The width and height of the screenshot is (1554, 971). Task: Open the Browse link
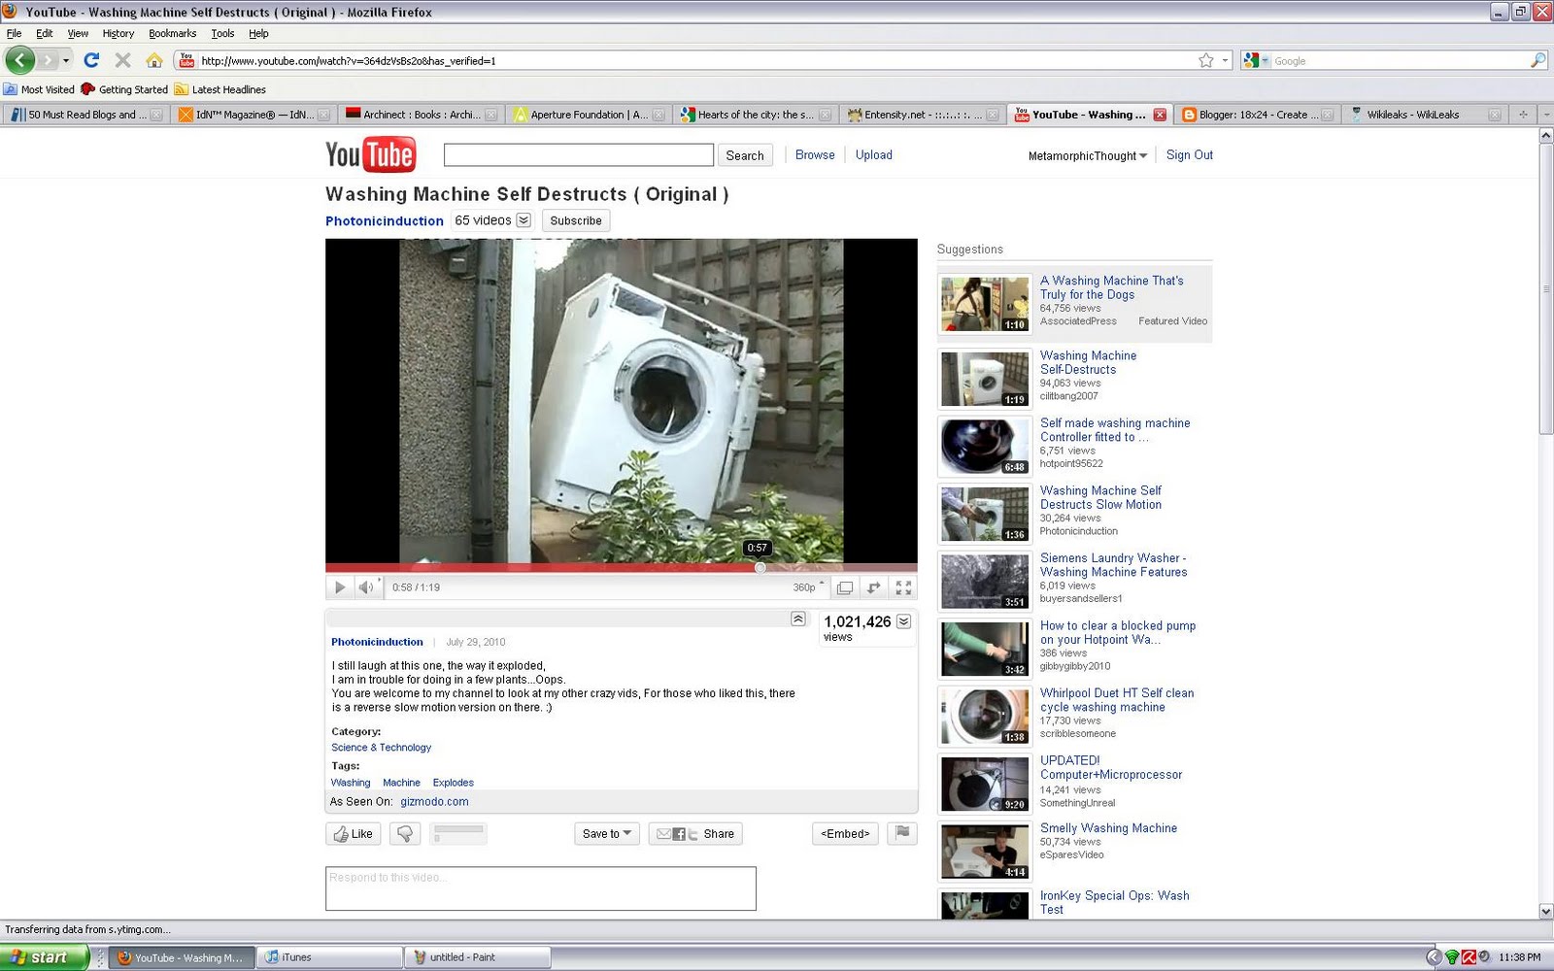tap(815, 155)
